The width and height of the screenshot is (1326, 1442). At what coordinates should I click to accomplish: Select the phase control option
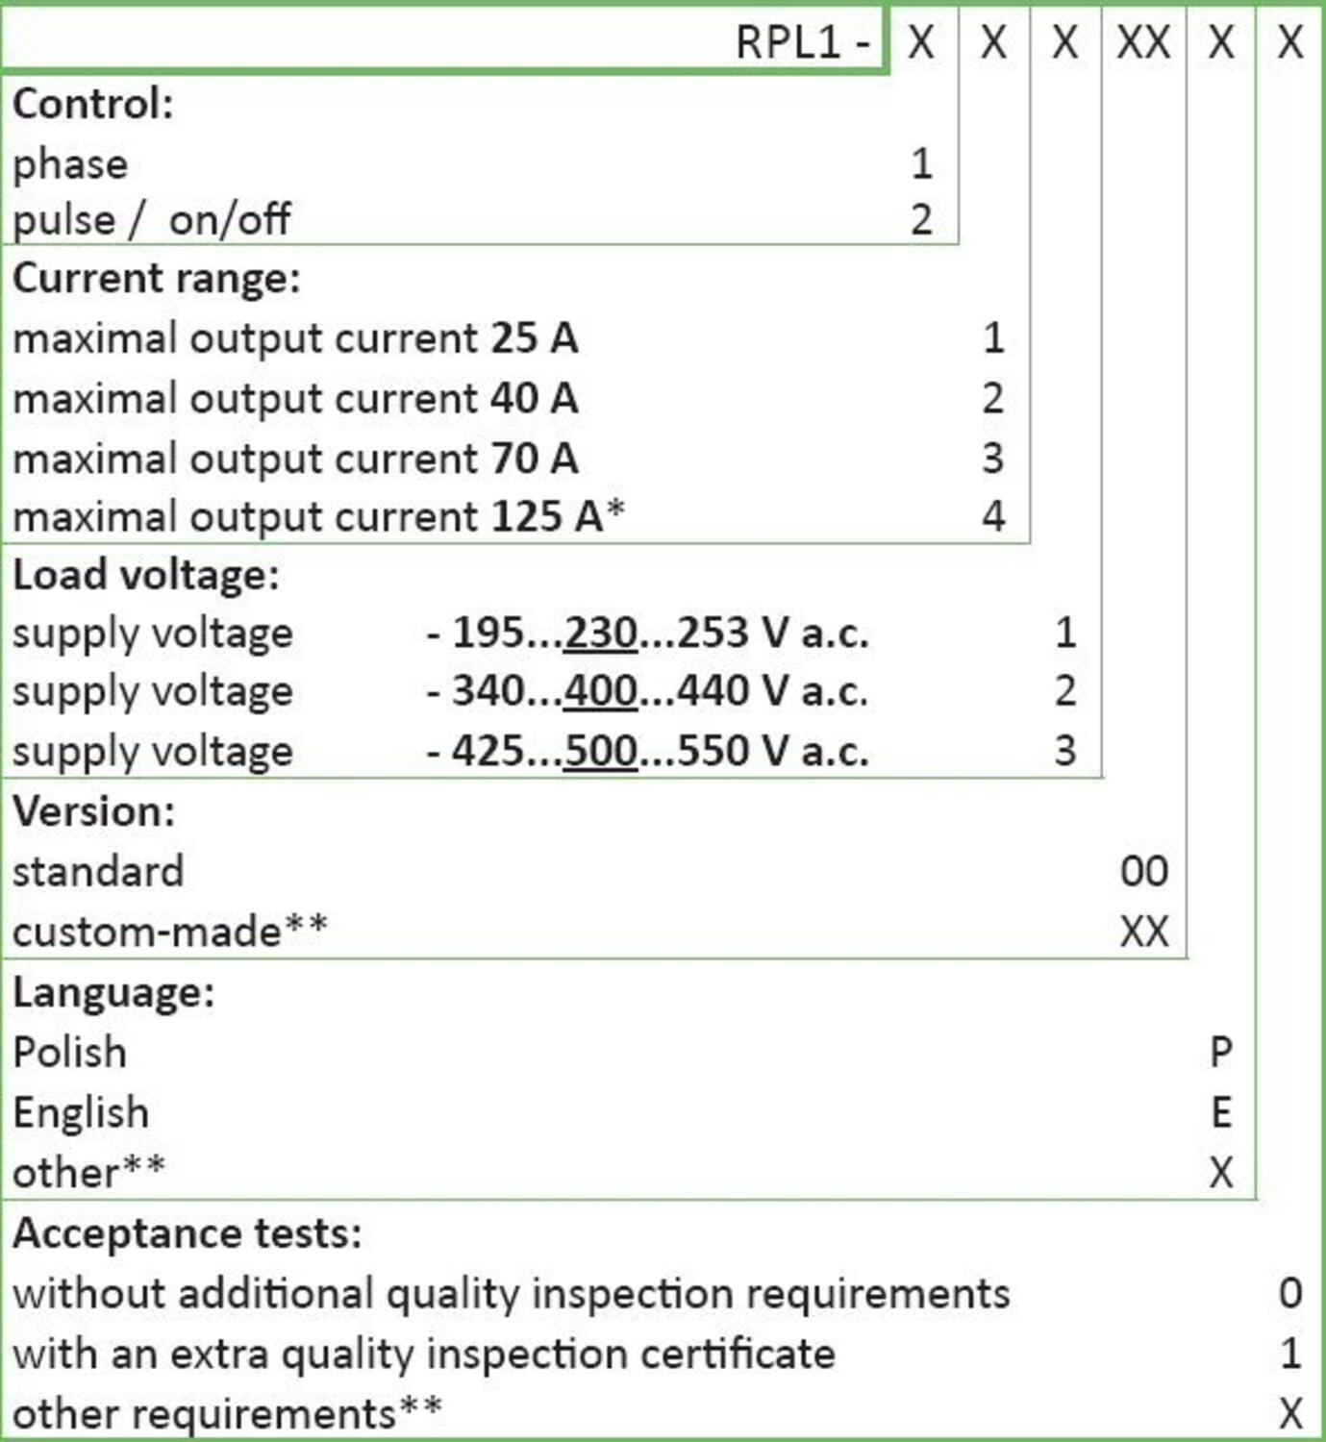click(70, 164)
